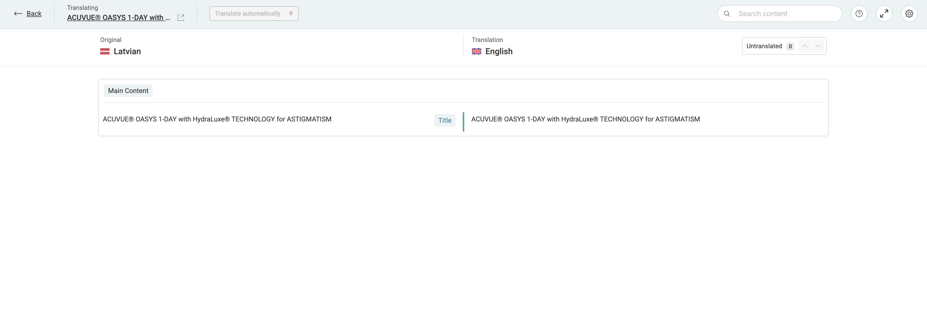Click the original Latvian title text
Screen dimensions: 927x318
[217, 119]
